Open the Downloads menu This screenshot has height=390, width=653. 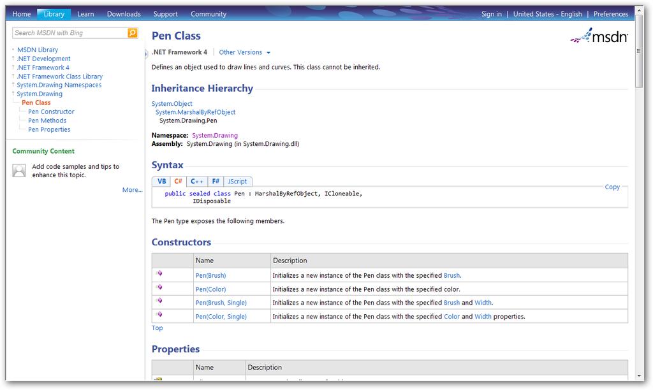(x=124, y=14)
